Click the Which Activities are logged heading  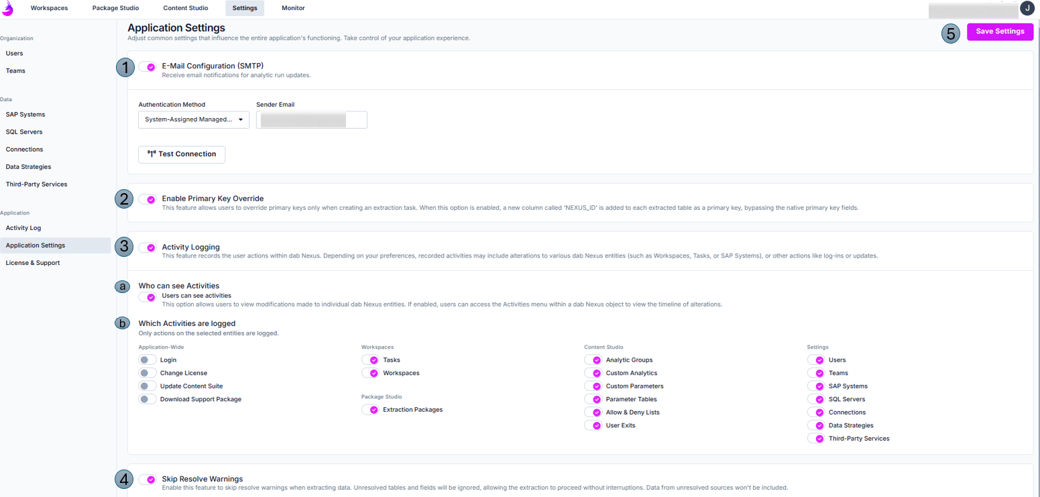point(187,323)
